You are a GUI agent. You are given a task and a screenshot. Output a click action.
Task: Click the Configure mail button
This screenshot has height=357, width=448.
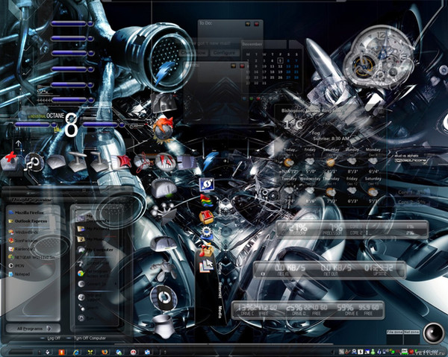coord(224,53)
